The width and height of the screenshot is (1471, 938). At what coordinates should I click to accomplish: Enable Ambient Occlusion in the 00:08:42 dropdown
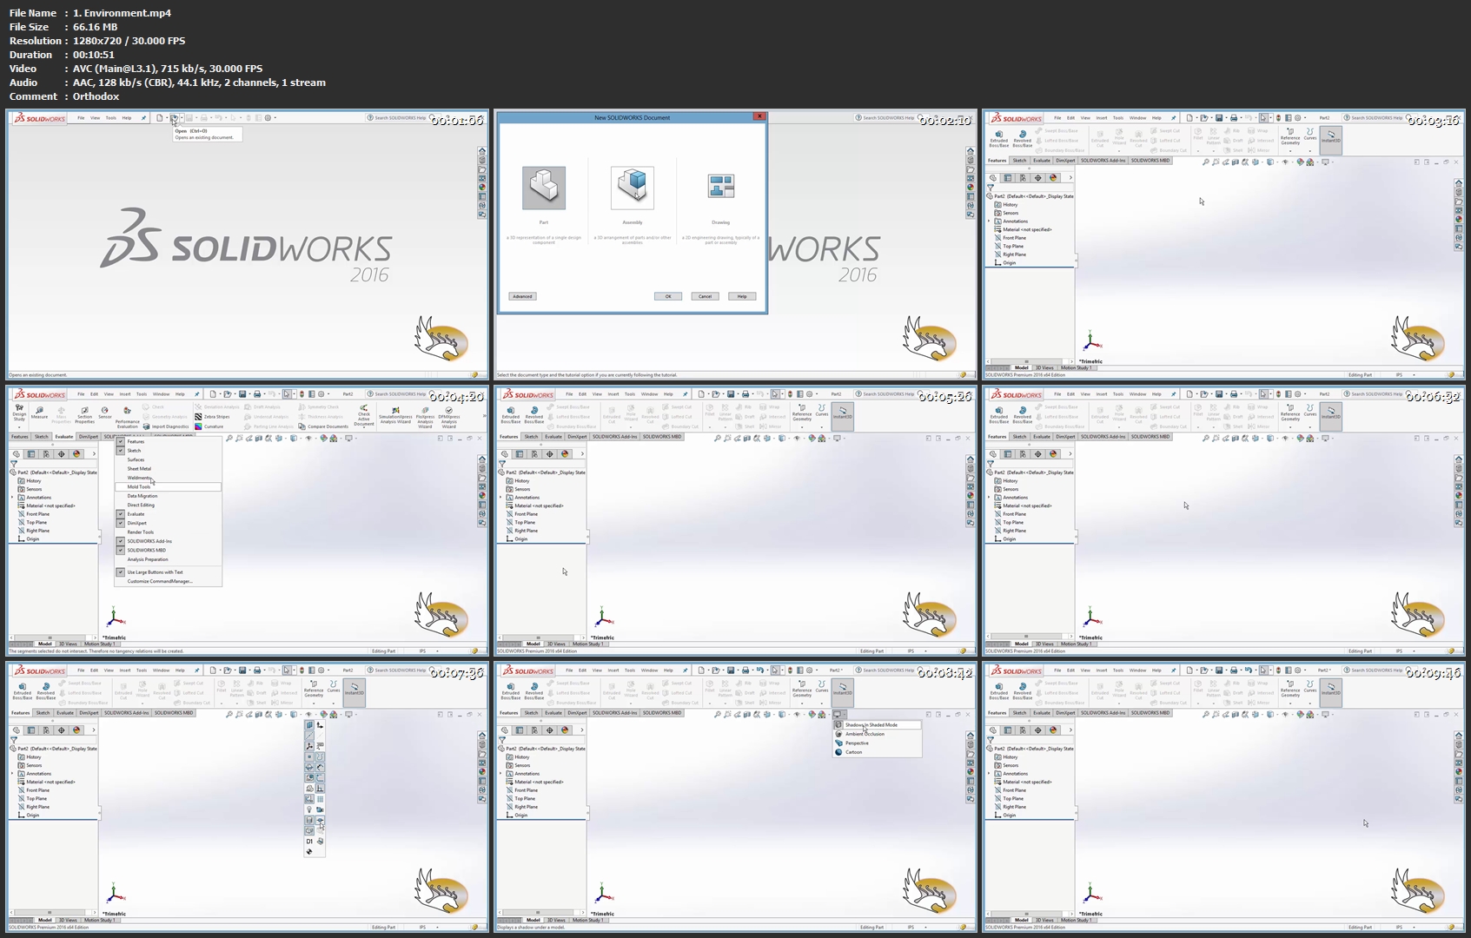coord(878,734)
